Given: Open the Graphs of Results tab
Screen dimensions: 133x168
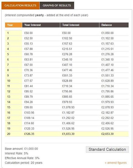Looking at the screenshot, I should point(57,5).
